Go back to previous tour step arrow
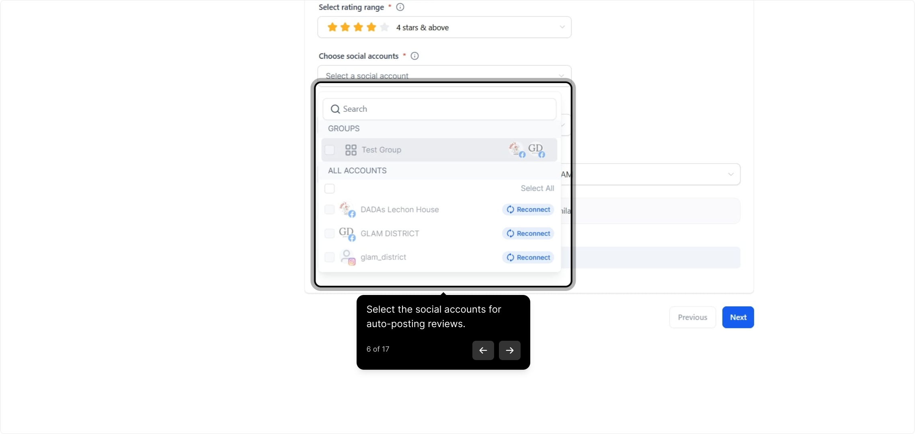This screenshot has width=915, height=434. (x=483, y=350)
